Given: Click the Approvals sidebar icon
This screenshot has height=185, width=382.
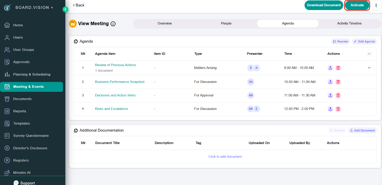Looking at the screenshot, I should [x=7, y=62].
